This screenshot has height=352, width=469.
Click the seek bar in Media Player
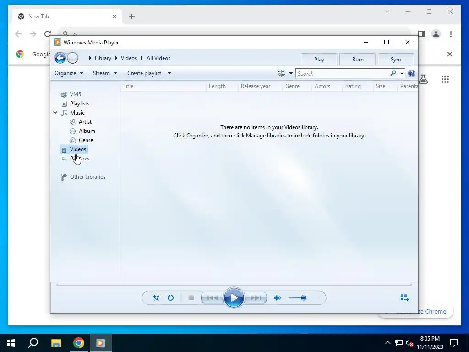pos(234,284)
